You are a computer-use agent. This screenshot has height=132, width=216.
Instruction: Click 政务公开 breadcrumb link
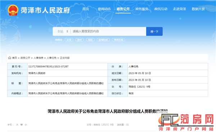(x=25, y=58)
